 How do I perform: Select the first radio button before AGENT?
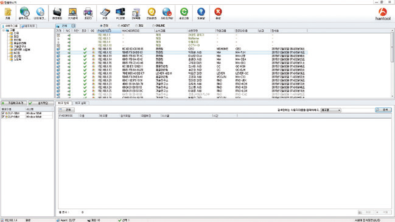[101, 26]
